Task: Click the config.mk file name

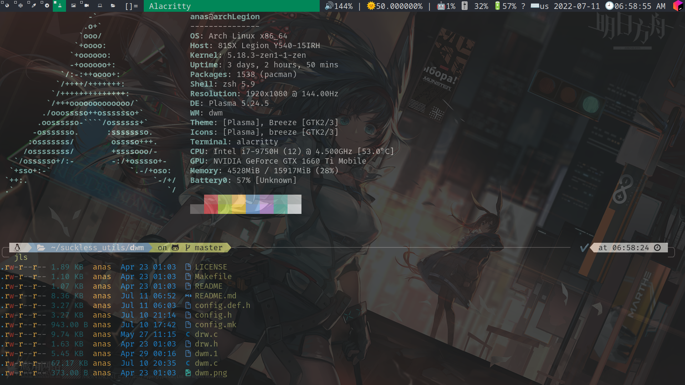Action: [215, 324]
